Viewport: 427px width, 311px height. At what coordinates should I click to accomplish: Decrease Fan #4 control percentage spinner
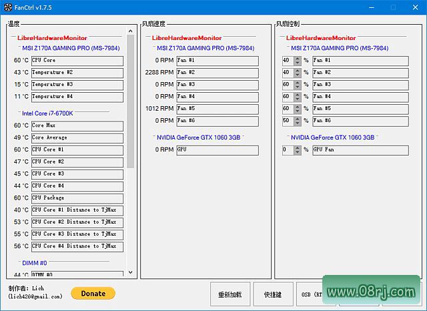tap(297, 99)
